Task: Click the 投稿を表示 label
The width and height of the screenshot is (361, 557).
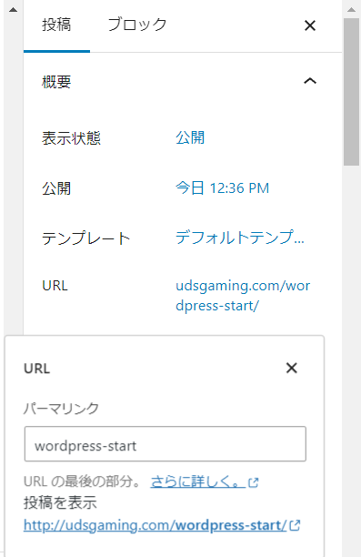Action: coord(60,503)
